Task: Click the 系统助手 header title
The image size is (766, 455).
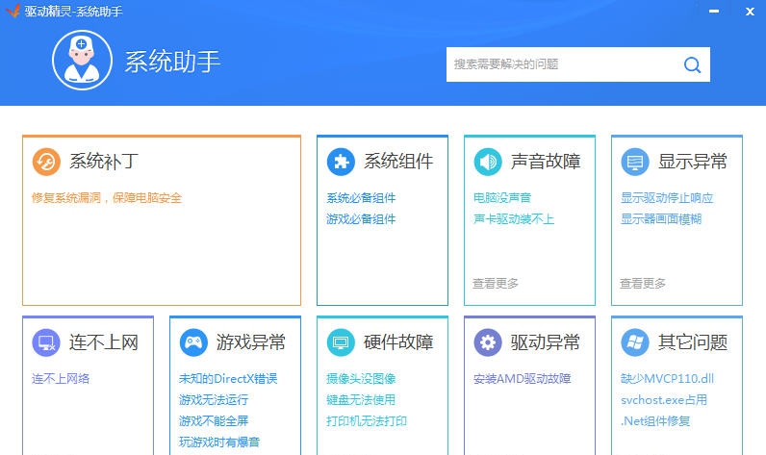Action: point(172,62)
